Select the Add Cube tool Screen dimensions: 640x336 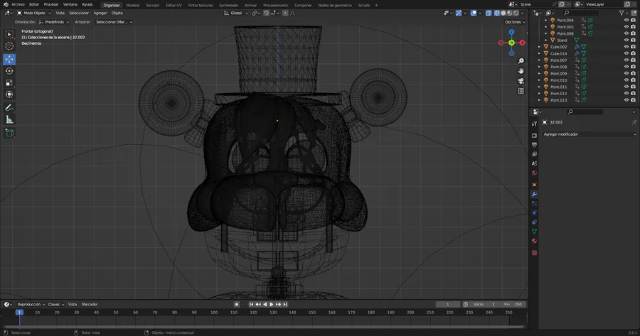coord(9,133)
